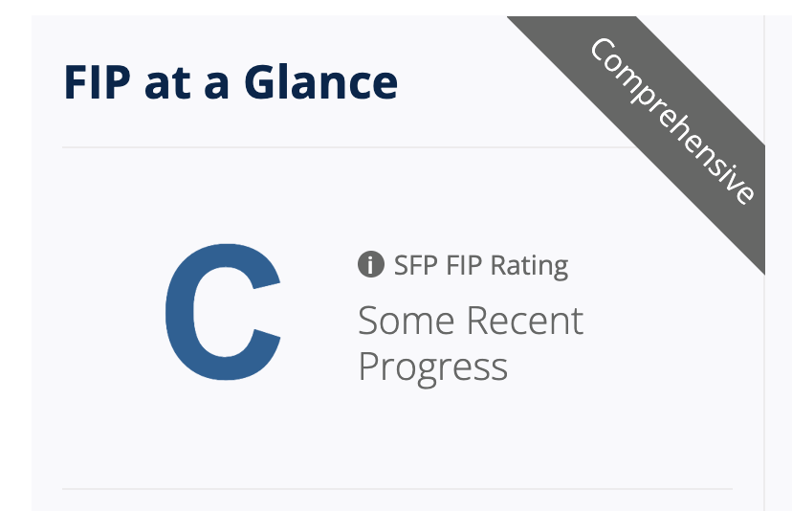Click the word Recent in rating description

pos(525,321)
